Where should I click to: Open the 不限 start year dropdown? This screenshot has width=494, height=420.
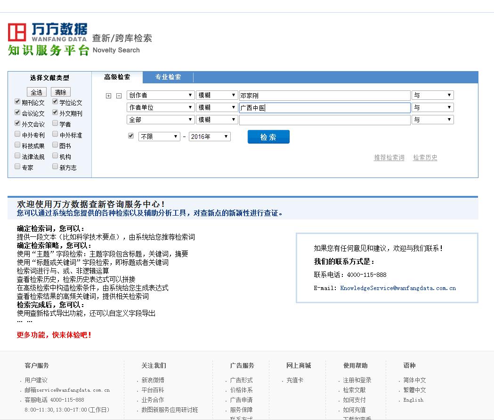coord(159,137)
